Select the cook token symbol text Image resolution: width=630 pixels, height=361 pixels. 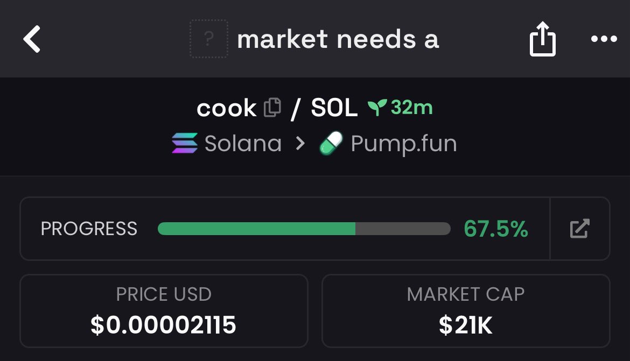coord(226,109)
